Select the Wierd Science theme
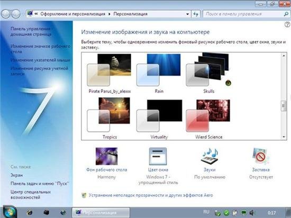 tap(208, 119)
